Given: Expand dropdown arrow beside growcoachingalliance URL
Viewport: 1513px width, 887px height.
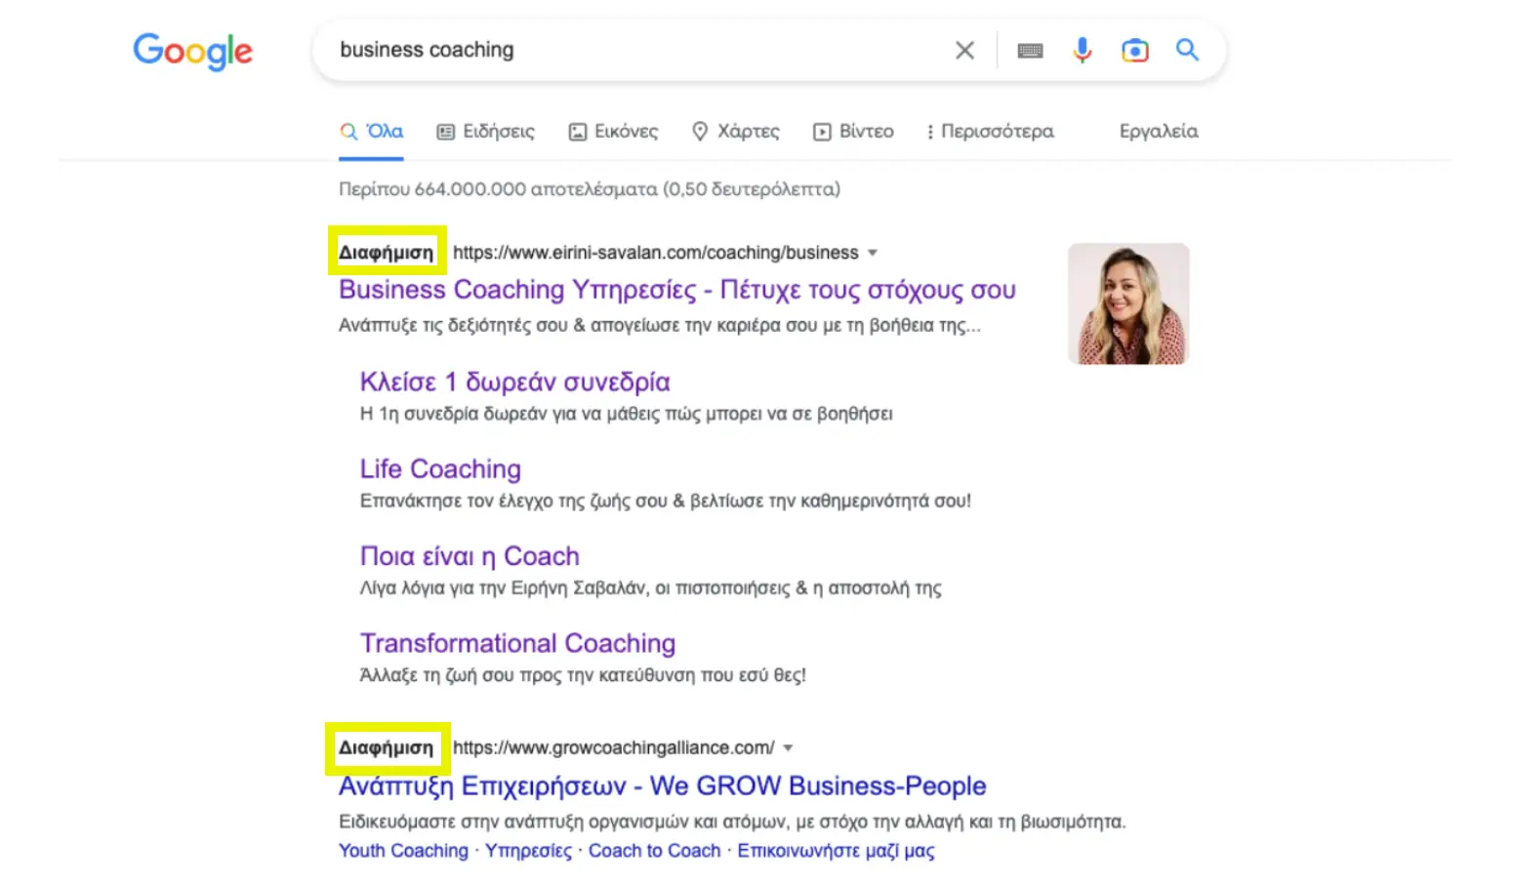Looking at the screenshot, I should [788, 748].
